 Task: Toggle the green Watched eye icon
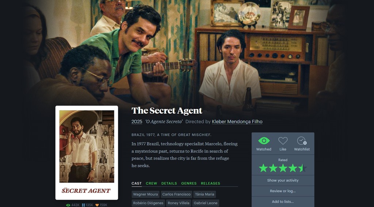point(264,141)
